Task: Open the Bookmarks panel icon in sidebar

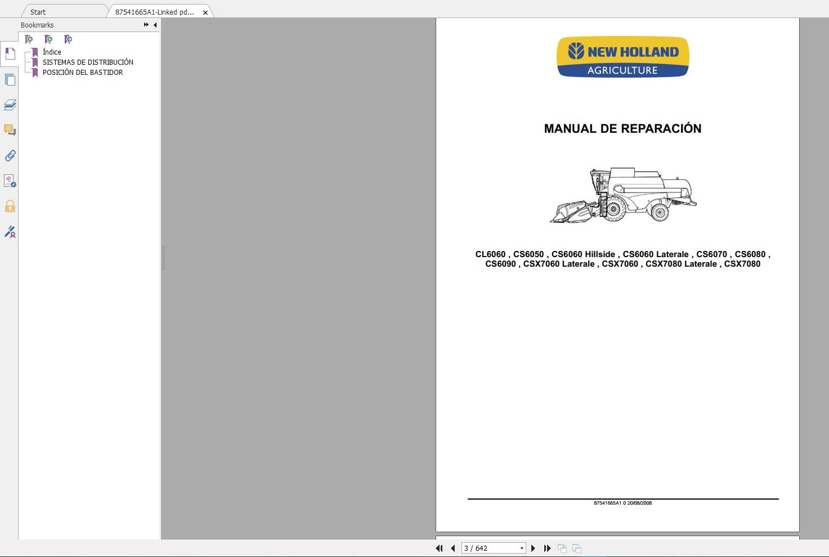Action: click(10, 54)
